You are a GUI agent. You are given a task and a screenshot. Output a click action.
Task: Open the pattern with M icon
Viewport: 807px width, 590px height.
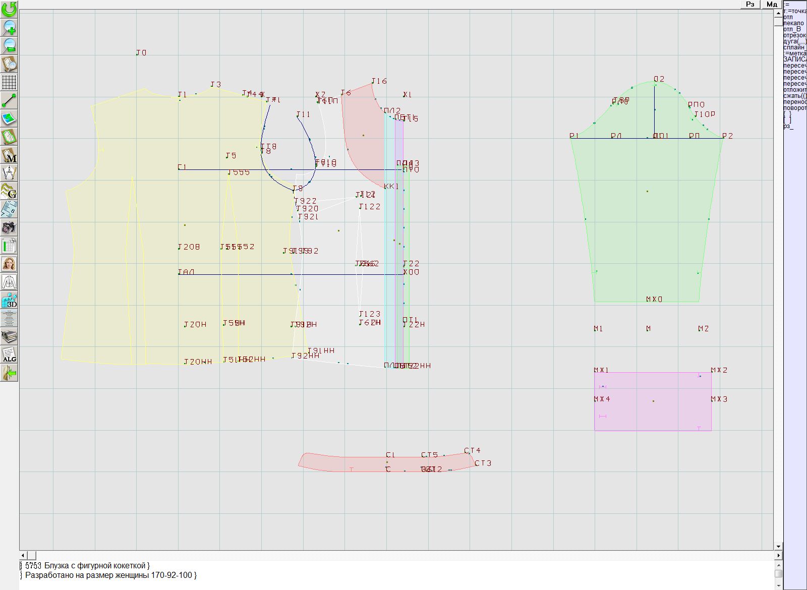tap(9, 155)
